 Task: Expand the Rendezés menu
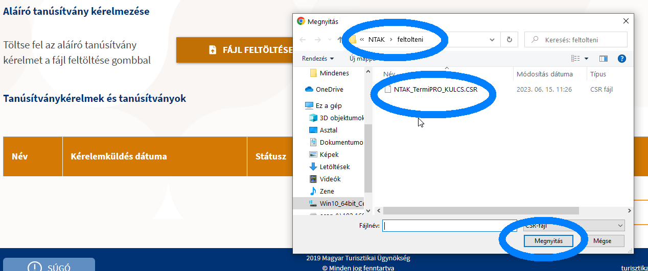click(x=317, y=59)
